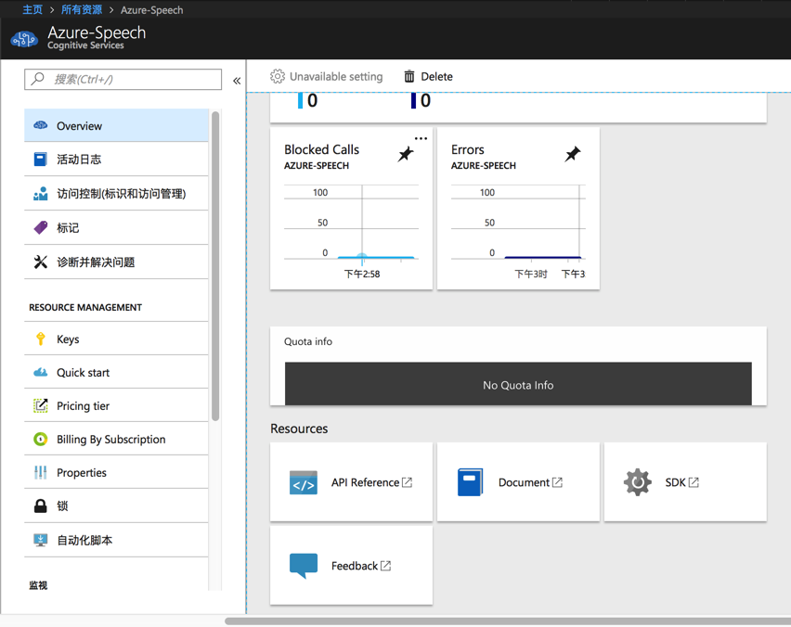791x627 pixels.
Task: Click the search magnifier icon
Action: click(x=37, y=79)
